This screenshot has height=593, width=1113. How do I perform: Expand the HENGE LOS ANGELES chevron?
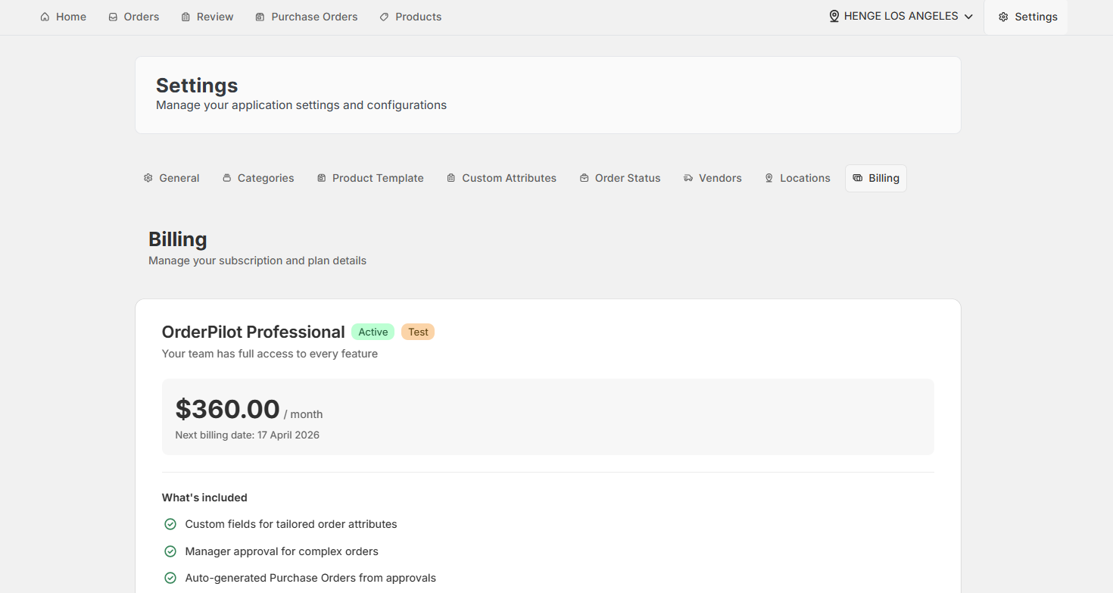[968, 17]
